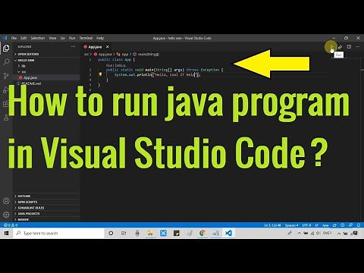Screen dimensions: 364x273
Task: Open the Windows Start menu
Action: [x=6, y=233]
